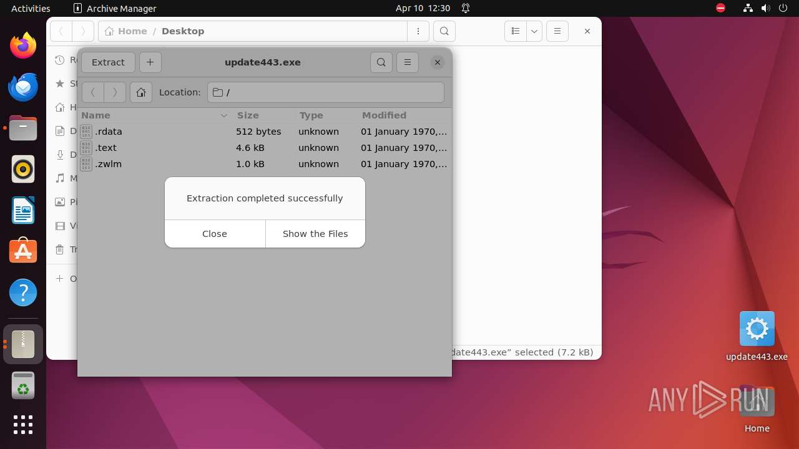The width and height of the screenshot is (799, 449).
Task: Click Show the Files button
Action: (x=315, y=234)
